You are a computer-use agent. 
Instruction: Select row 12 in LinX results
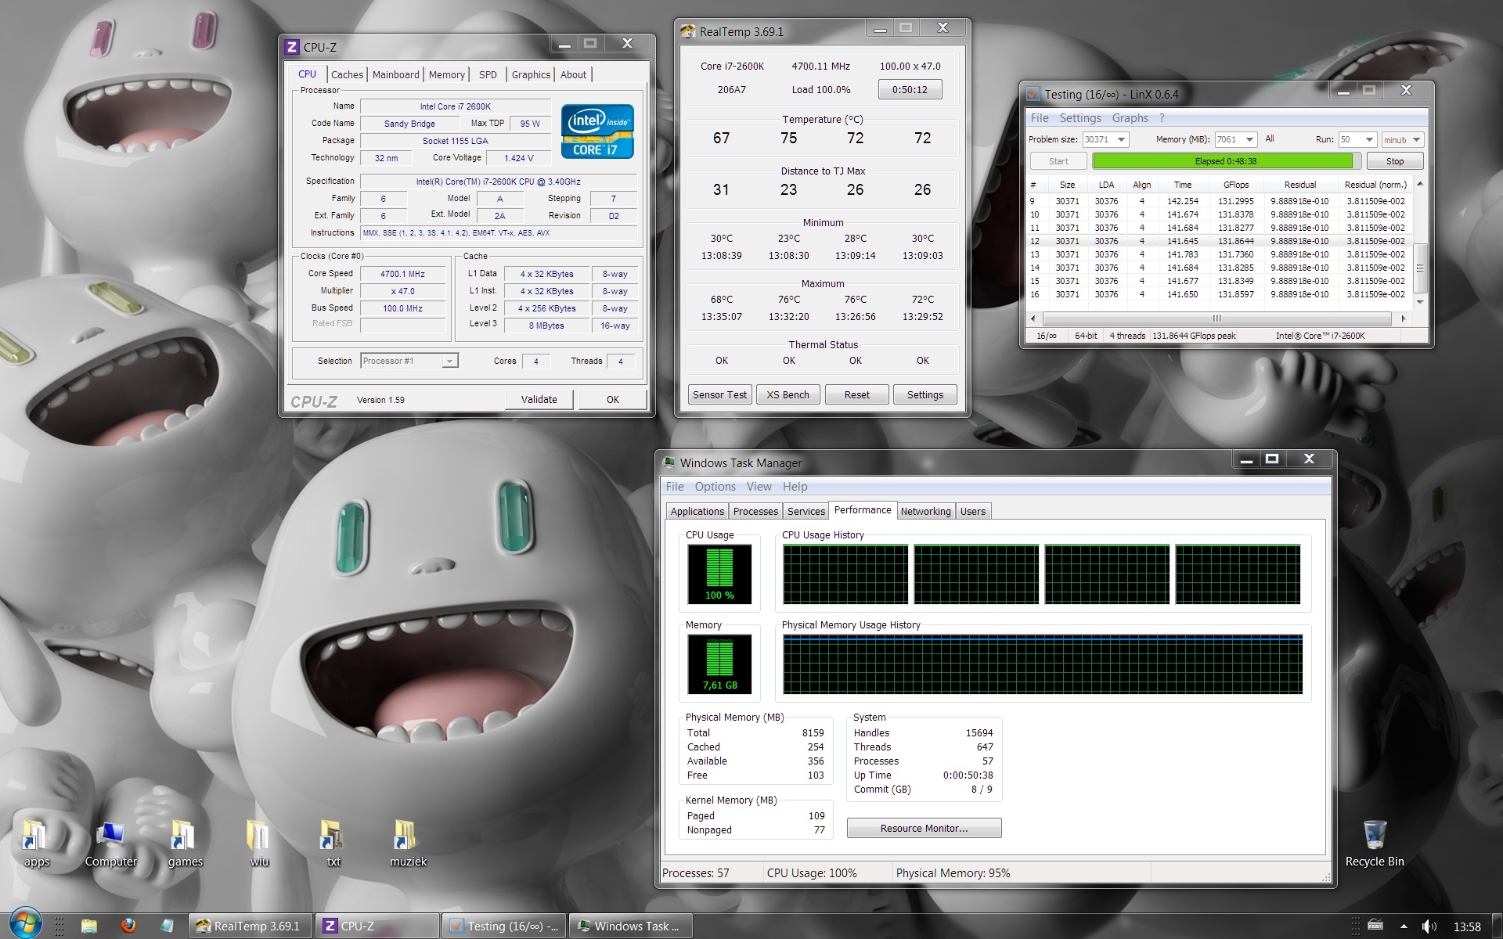pyautogui.click(x=1220, y=241)
